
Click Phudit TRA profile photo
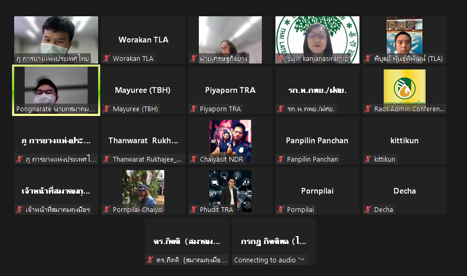coord(230,191)
